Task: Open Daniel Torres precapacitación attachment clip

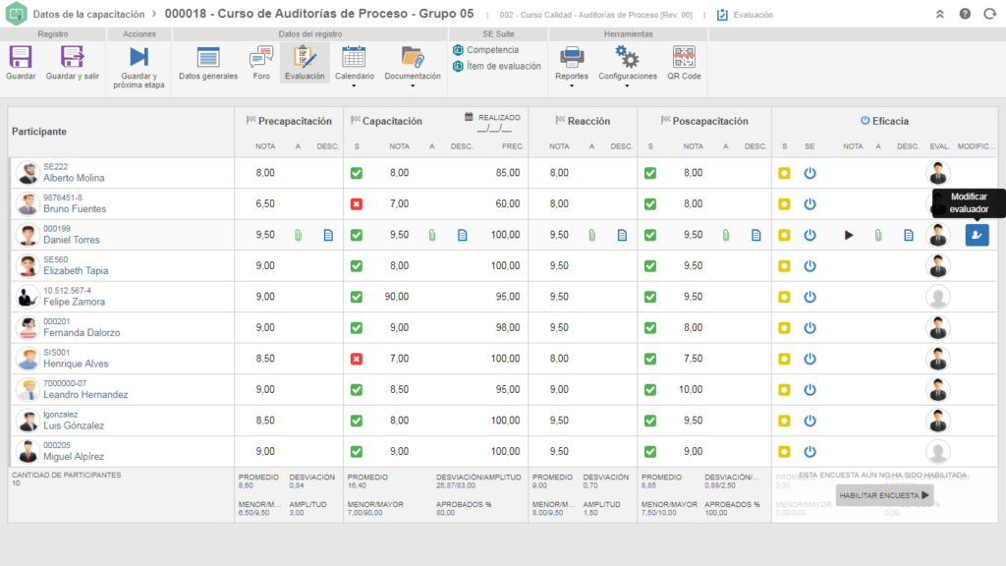Action: tap(299, 236)
